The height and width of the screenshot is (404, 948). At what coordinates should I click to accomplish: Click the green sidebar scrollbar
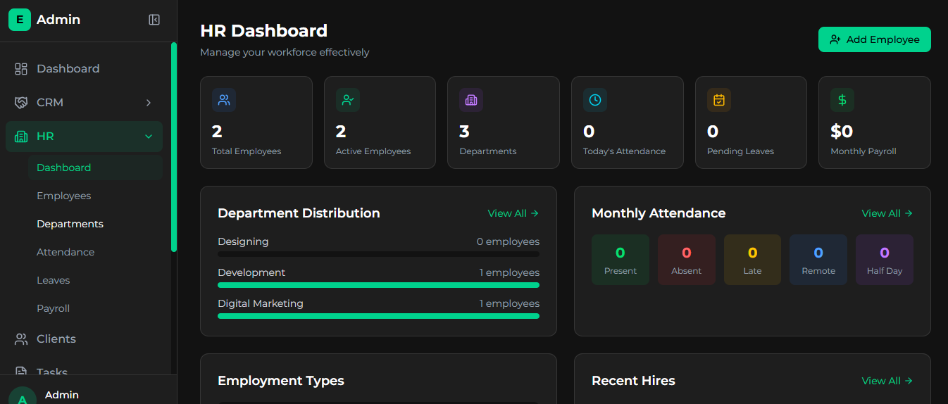pyautogui.click(x=174, y=146)
